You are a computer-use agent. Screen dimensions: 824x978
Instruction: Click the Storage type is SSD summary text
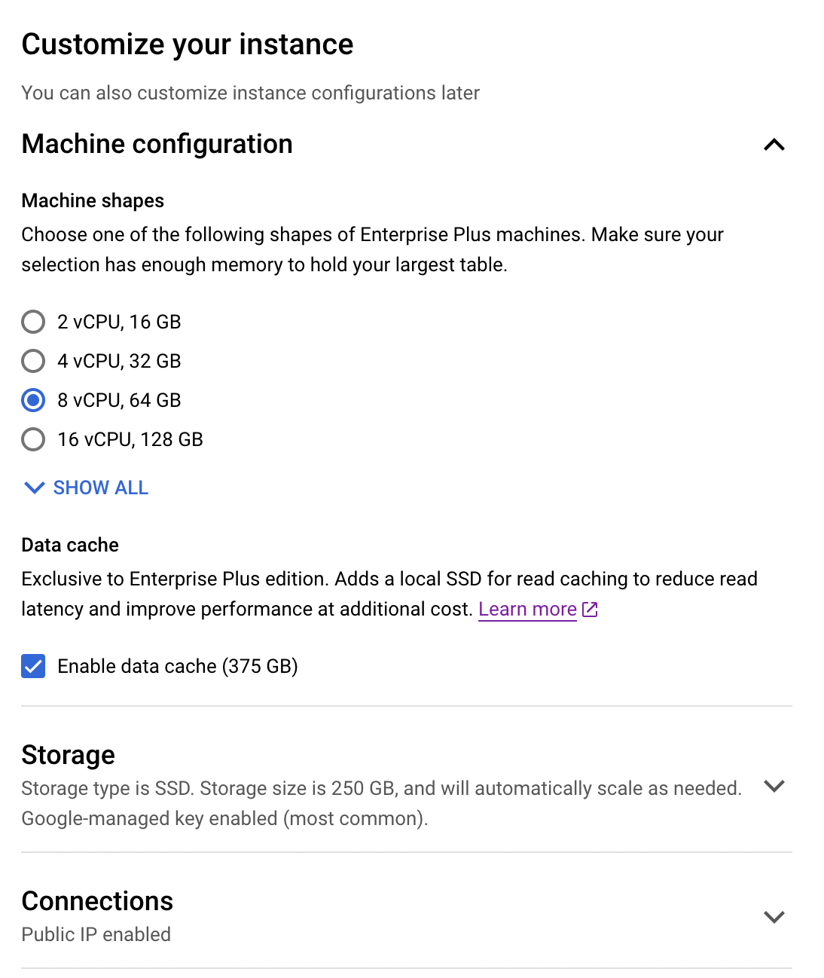[x=382, y=803]
